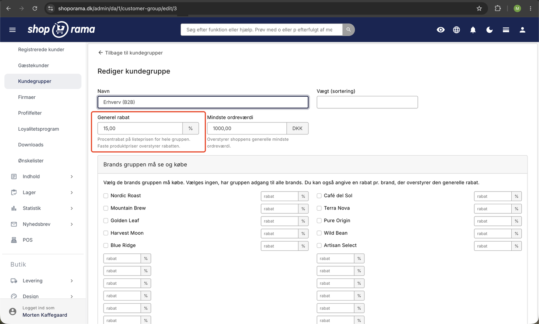This screenshot has width=539, height=324.
Task: Click the Statistik bar chart icon
Action: [x=14, y=208]
